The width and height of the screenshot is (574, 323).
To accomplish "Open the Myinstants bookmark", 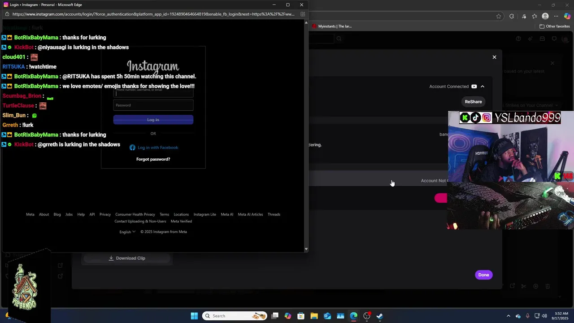I will pos(332,26).
